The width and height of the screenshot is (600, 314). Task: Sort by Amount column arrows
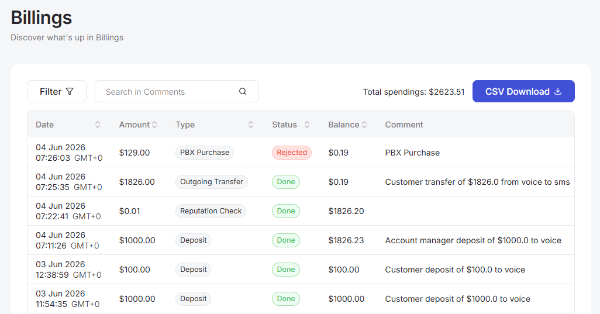(x=154, y=125)
